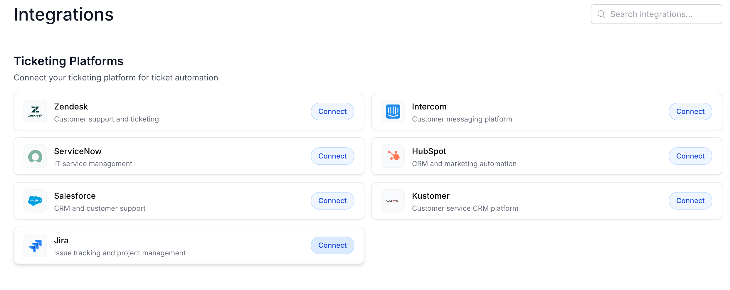
Task: Click the magnifier icon in search box
Action: pos(601,14)
